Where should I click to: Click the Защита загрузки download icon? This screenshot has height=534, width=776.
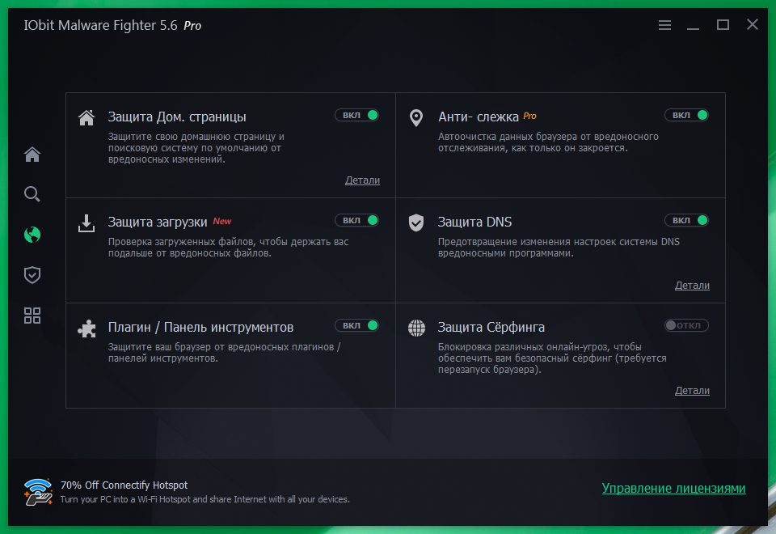point(86,223)
